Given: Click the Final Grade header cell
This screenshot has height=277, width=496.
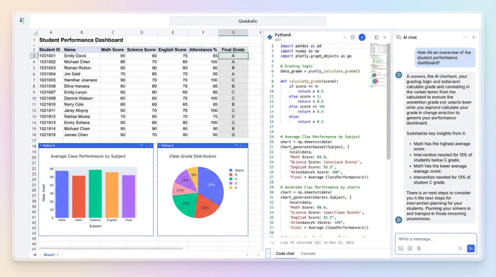Looking at the screenshot, I should tap(233, 50).
